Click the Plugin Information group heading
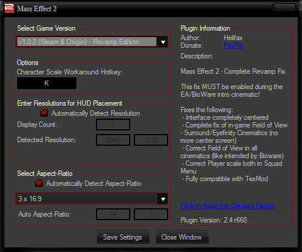The width and height of the screenshot is (302, 252). (x=205, y=28)
